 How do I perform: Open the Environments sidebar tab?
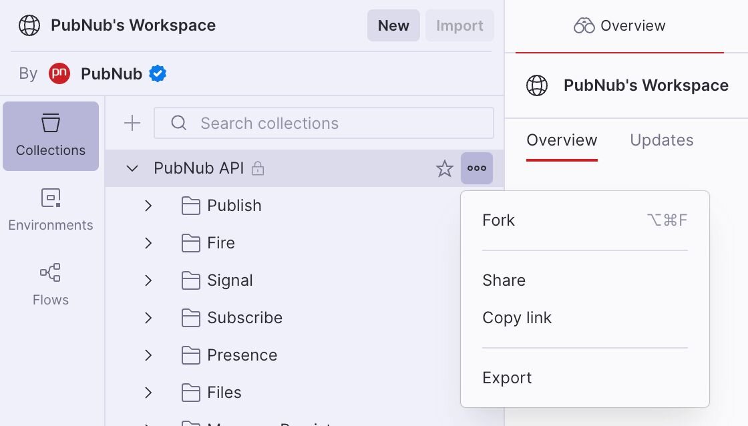point(51,210)
